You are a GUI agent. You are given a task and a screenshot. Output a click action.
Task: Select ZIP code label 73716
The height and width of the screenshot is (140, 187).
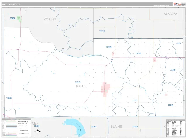pos(102,31)
